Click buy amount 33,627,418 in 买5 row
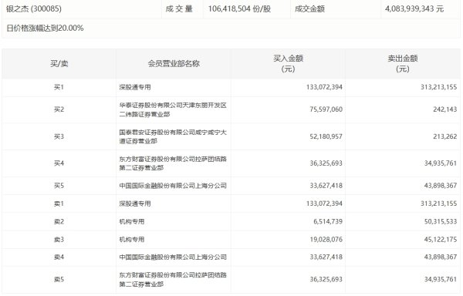Screen dimensions: 463x296 point(326,186)
